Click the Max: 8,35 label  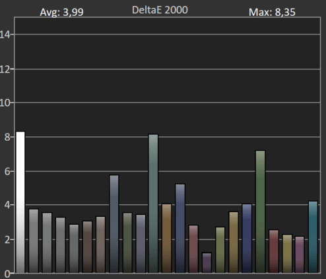click(272, 12)
